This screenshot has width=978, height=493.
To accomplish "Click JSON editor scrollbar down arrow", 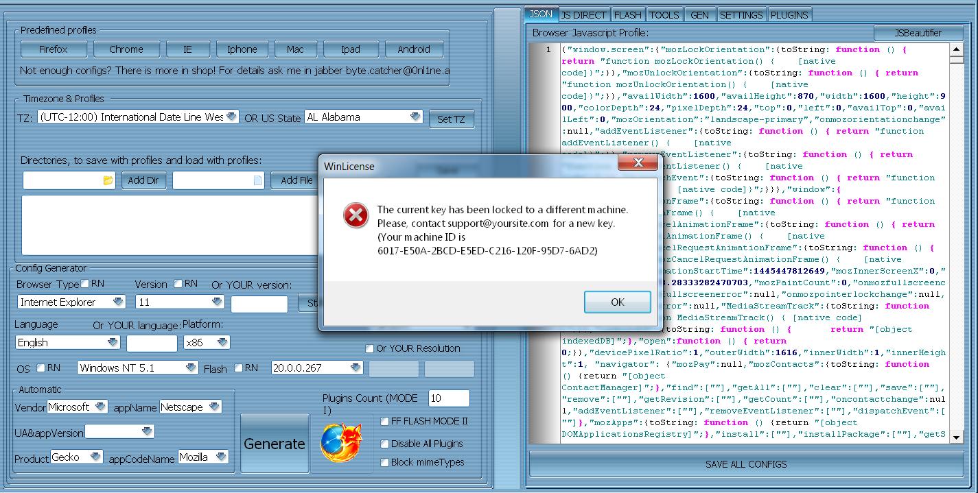I will point(957,437).
